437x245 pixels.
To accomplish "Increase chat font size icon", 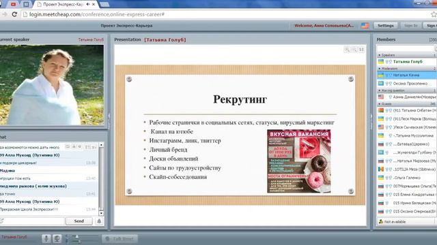I will point(87,147).
